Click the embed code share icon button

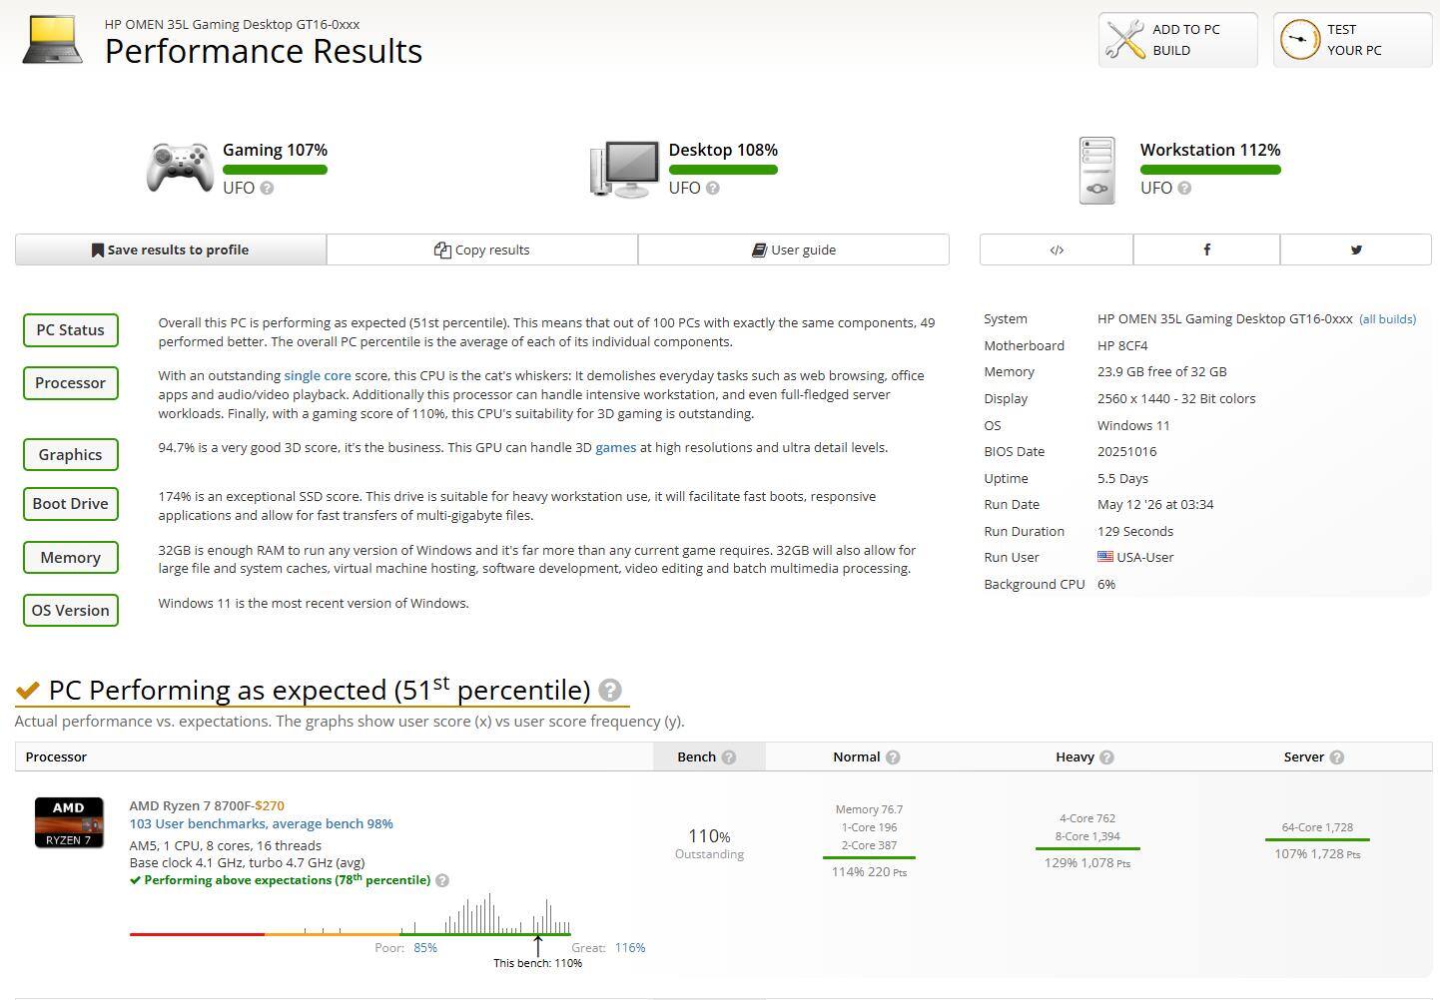point(1057,250)
